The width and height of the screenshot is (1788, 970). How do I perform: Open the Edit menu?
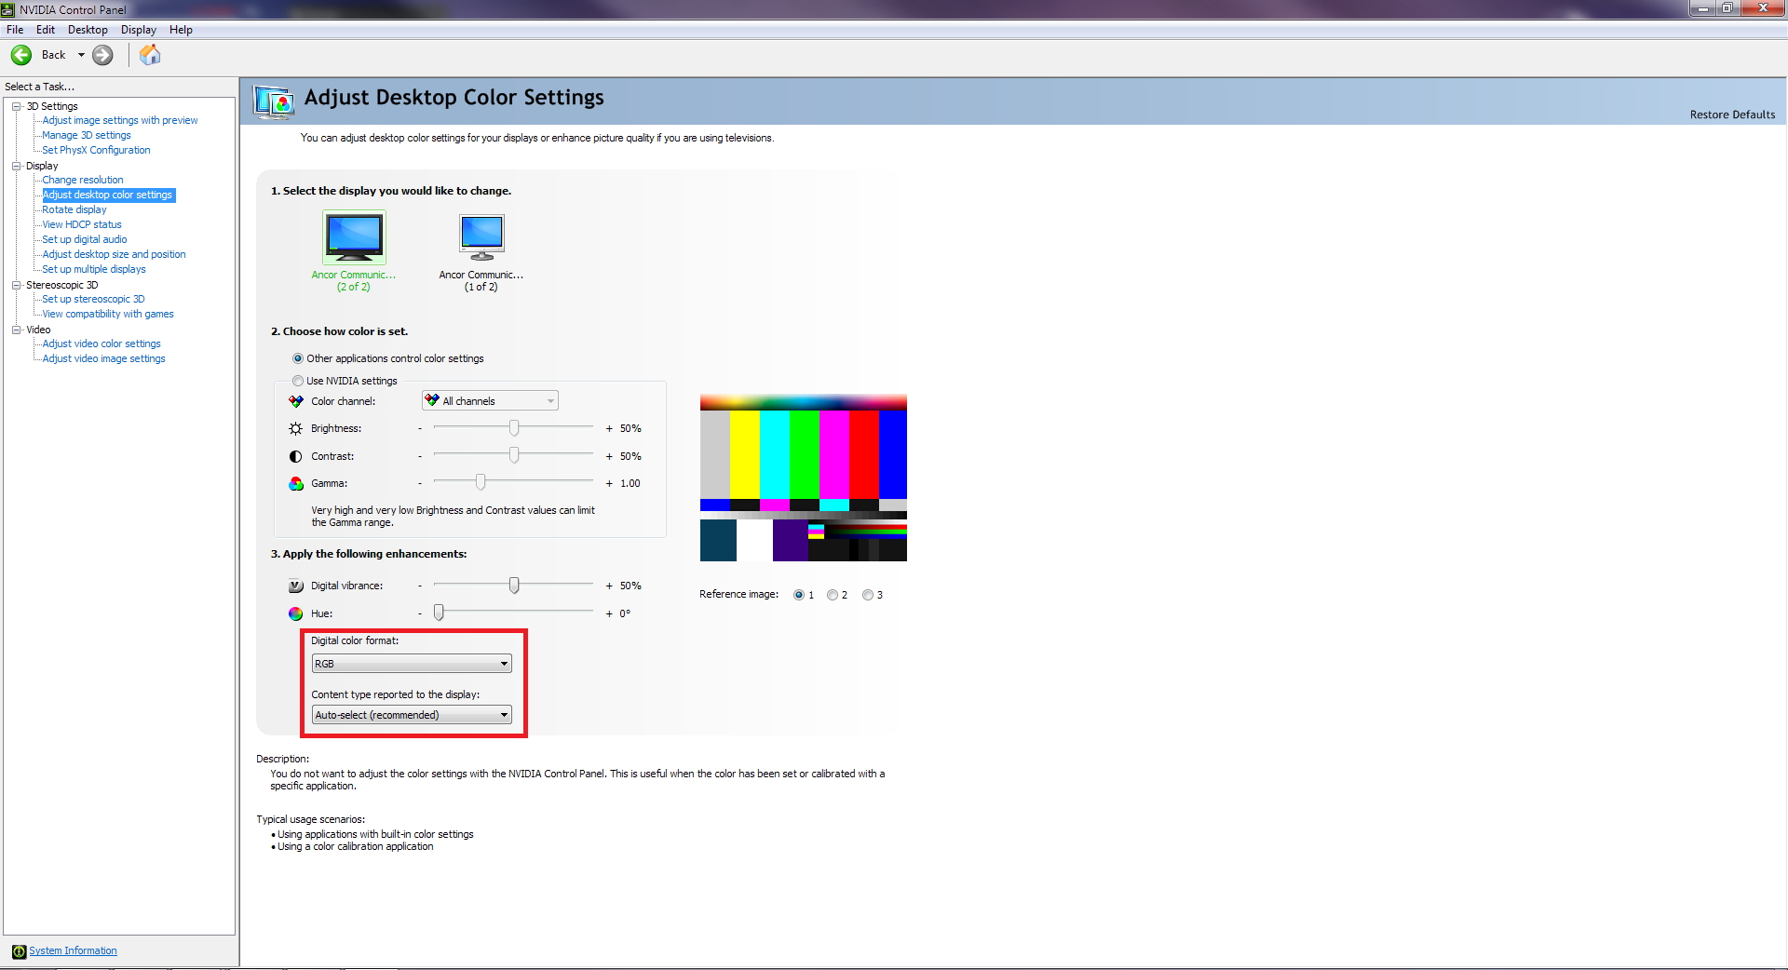[46, 30]
